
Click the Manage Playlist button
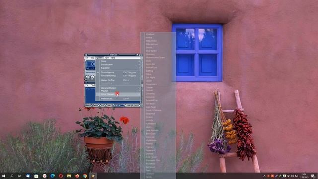click(133, 105)
